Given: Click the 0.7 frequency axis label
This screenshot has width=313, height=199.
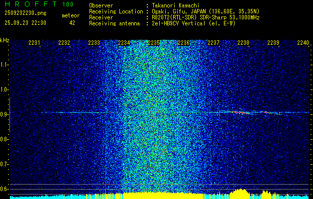Looking at the screenshot, I should [x=3, y=164].
